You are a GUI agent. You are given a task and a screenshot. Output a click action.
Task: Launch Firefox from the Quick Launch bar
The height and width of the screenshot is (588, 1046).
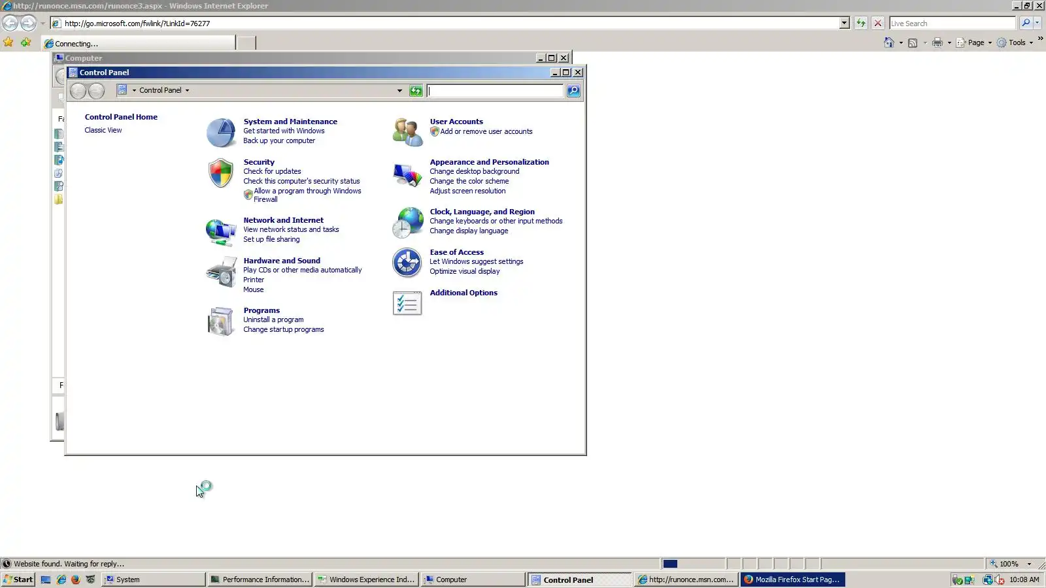tap(76, 580)
